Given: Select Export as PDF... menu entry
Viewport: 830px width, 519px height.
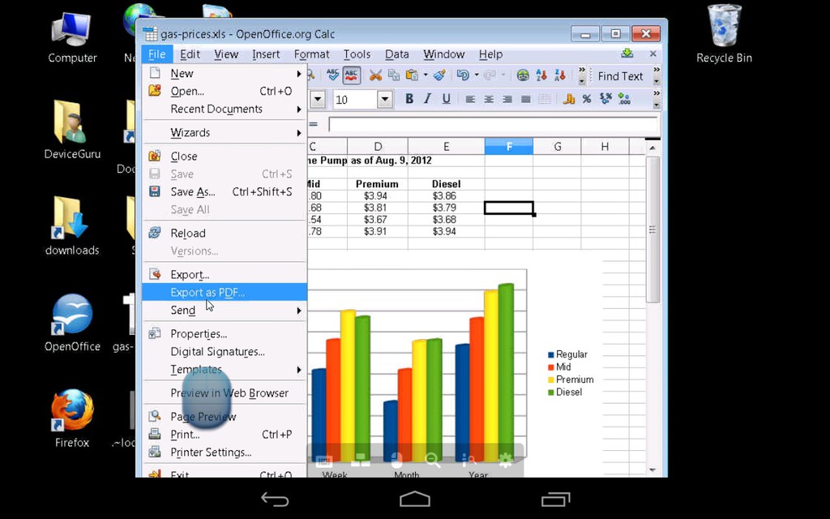Looking at the screenshot, I should (x=225, y=292).
